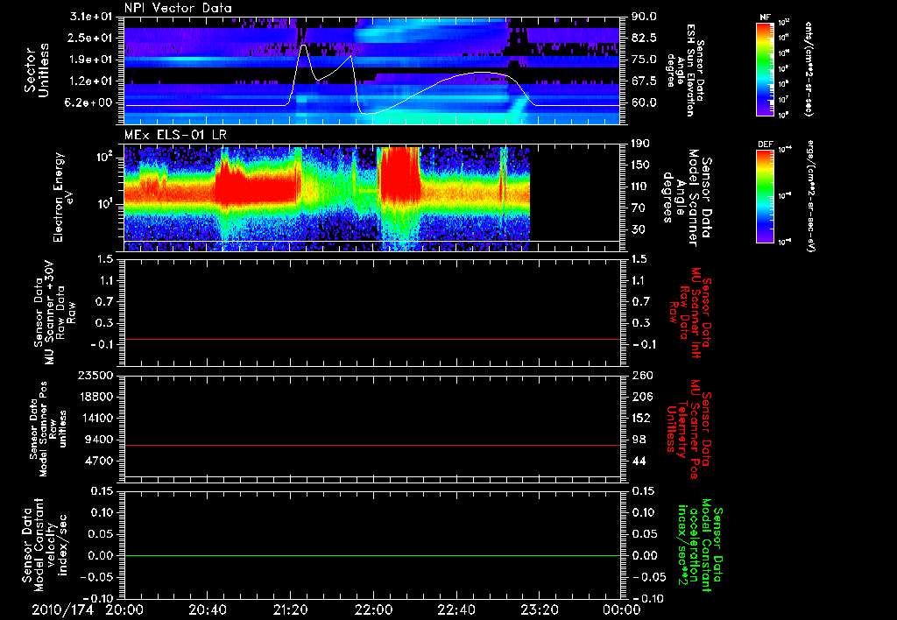Click the 14100 scanner position tick label
The image size is (897, 620).
(96, 418)
